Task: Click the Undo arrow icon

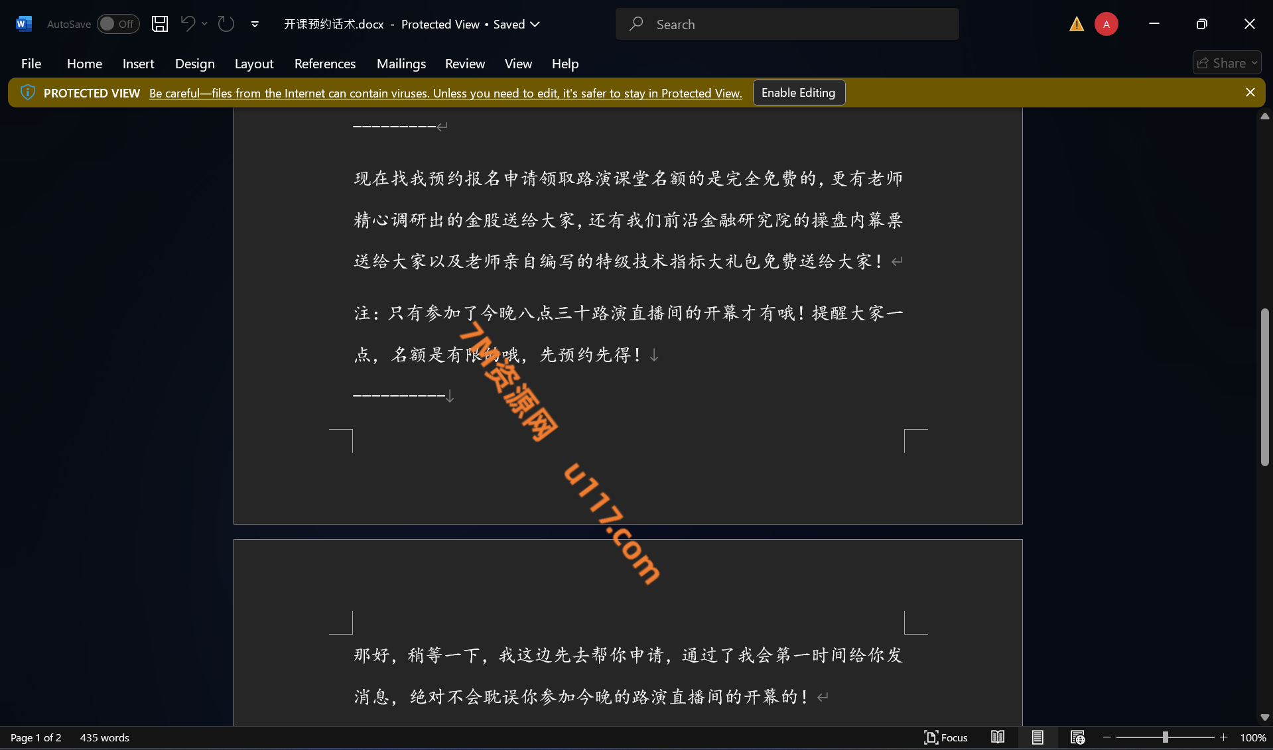Action: 188,25
